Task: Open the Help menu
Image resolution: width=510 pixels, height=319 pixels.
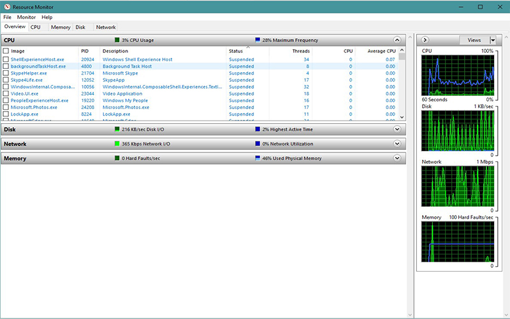Action: click(47, 17)
